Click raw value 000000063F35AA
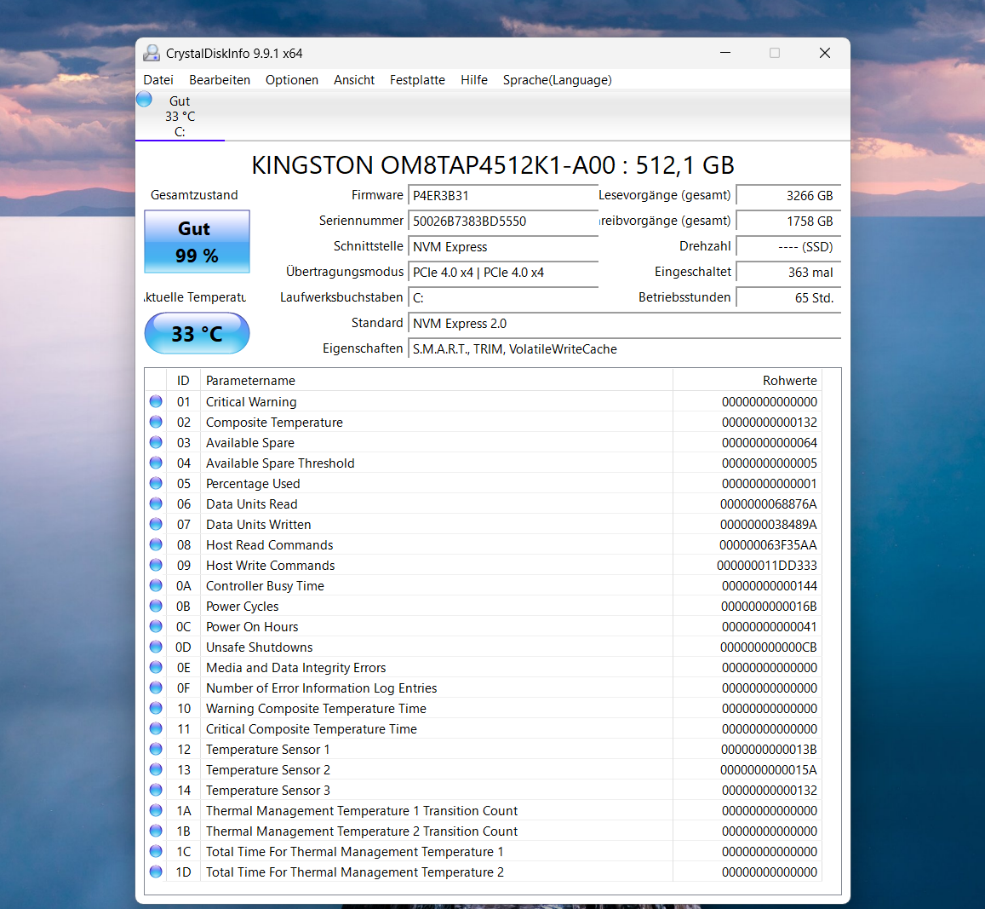985x909 pixels. (x=768, y=545)
